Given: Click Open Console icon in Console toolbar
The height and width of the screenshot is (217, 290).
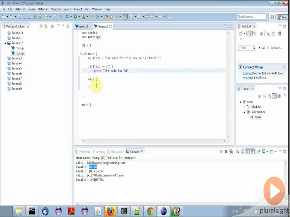Looking at the screenshot, I should 272,151.
